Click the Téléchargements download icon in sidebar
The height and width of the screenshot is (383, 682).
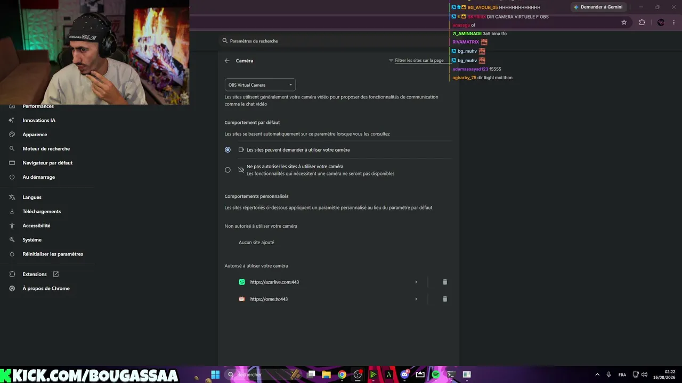coord(12,212)
